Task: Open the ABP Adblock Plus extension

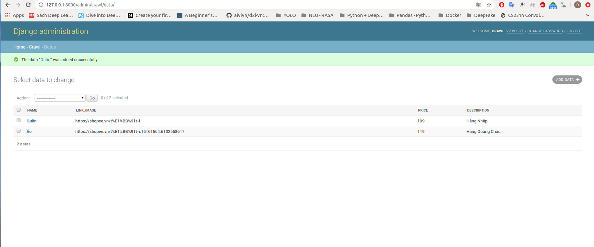Action: pos(543,5)
